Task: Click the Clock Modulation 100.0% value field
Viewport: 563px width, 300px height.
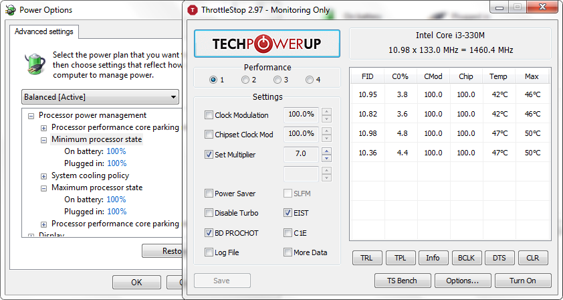Action: [x=301, y=115]
